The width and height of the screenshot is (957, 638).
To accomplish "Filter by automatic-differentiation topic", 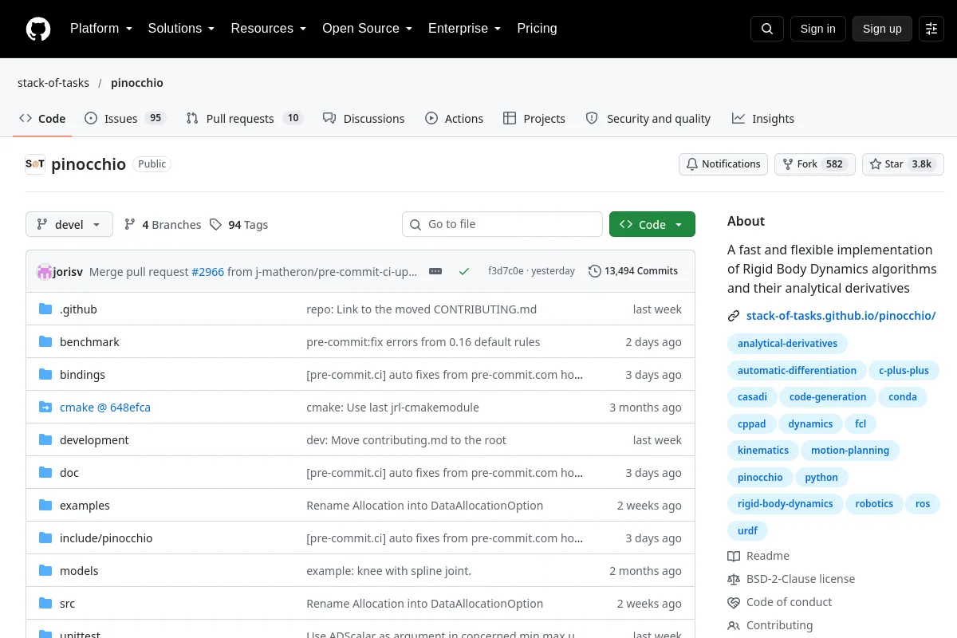I will [x=797, y=370].
